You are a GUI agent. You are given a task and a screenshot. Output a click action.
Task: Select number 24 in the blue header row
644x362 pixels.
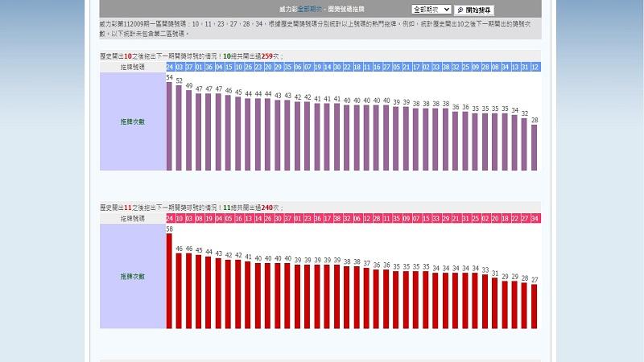point(170,67)
